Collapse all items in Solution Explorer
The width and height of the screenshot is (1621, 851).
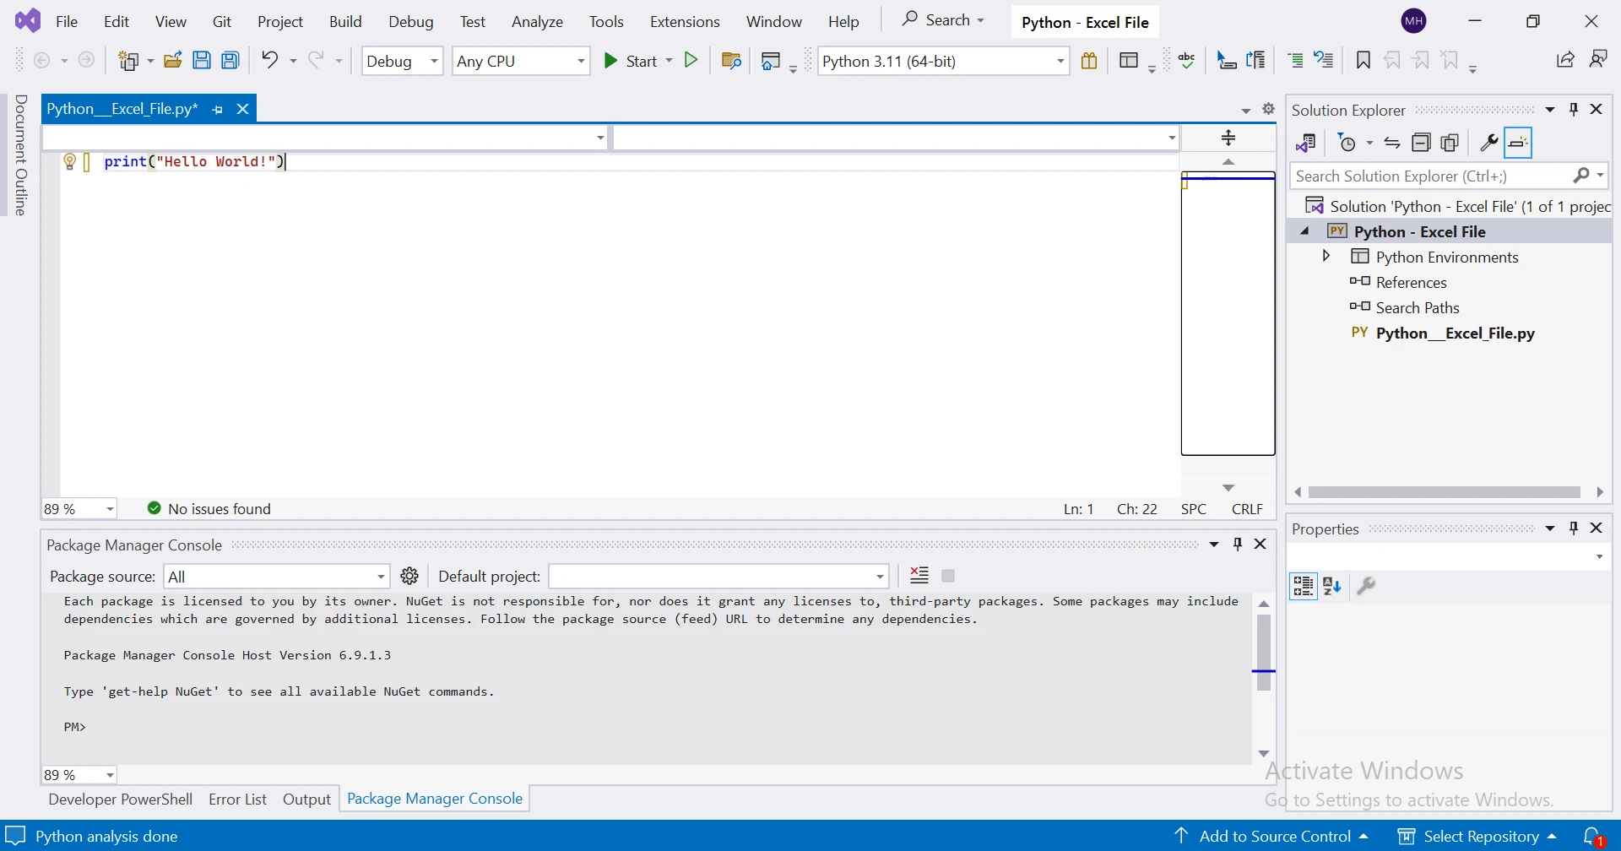(x=1421, y=143)
